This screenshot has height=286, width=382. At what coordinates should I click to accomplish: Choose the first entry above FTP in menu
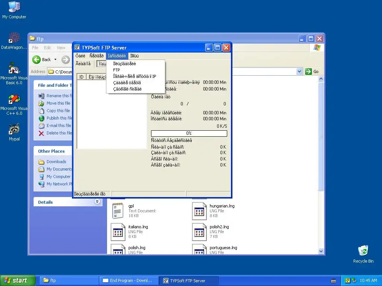pyautogui.click(x=135, y=64)
